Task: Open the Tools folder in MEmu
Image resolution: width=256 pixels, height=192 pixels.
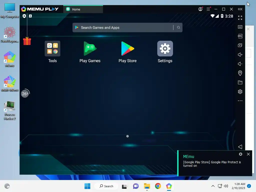Action: [x=52, y=49]
